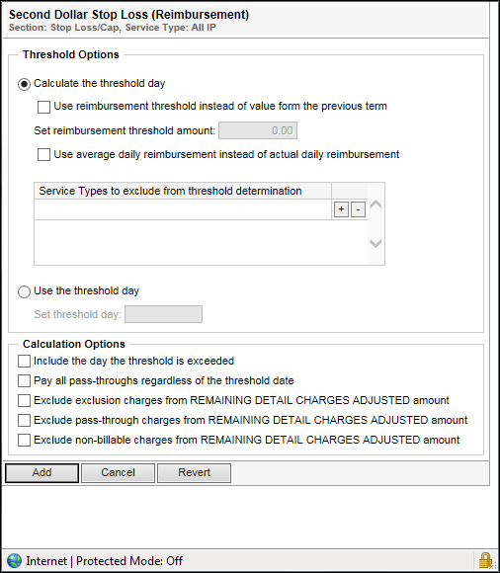
Task: Select Use the threshold day option
Action: 24,291
